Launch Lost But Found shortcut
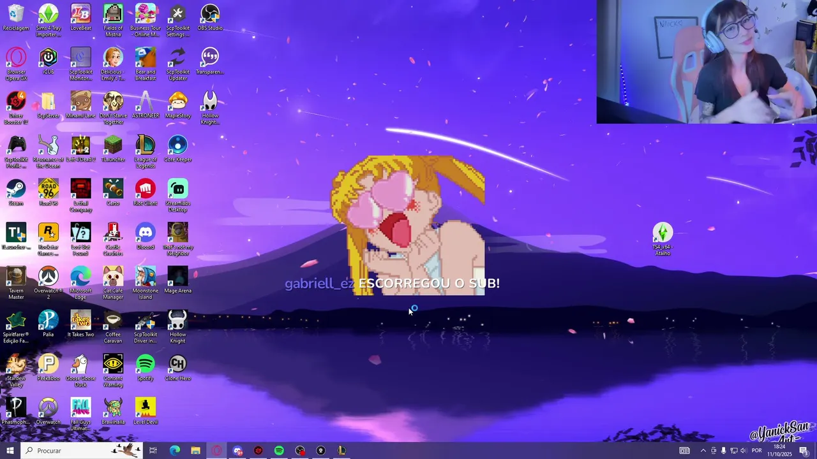The width and height of the screenshot is (817, 459). click(80, 240)
